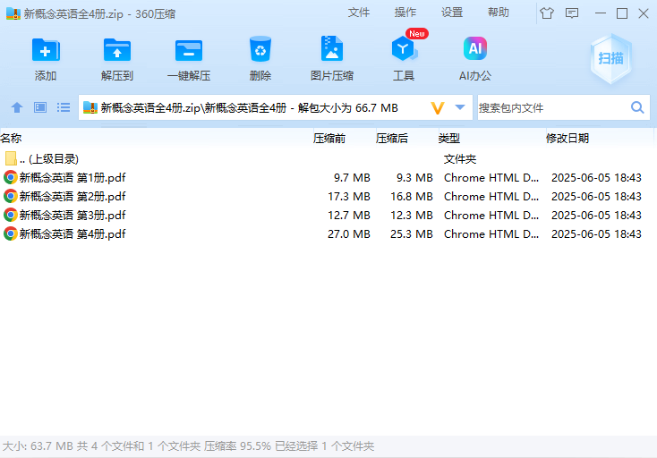Run 一键解压 one-click extract
The image size is (657, 458).
coord(189,50)
